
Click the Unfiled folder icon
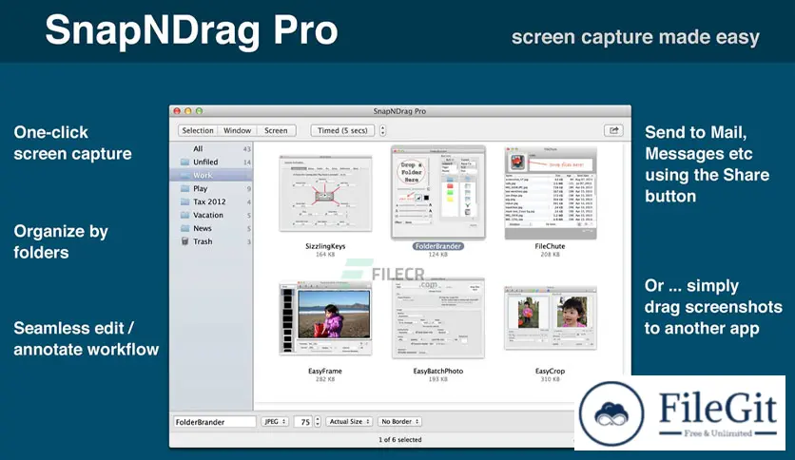[x=185, y=162]
